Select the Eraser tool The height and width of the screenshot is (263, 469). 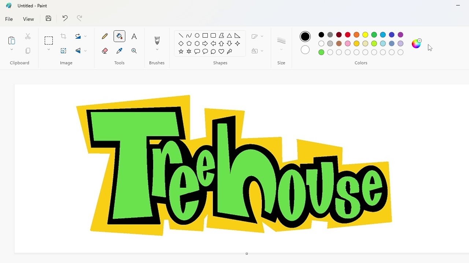click(105, 51)
